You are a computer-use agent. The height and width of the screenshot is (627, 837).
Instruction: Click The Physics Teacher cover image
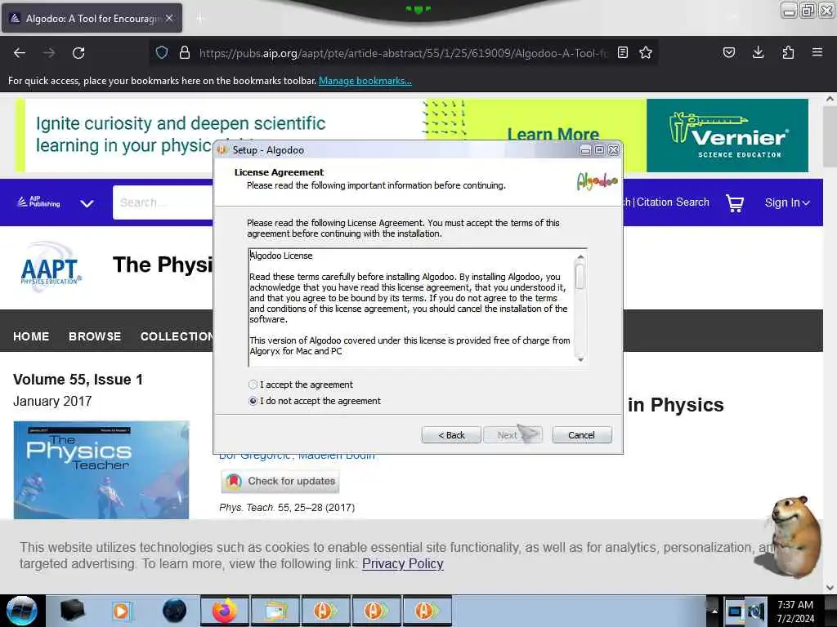[101, 469]
